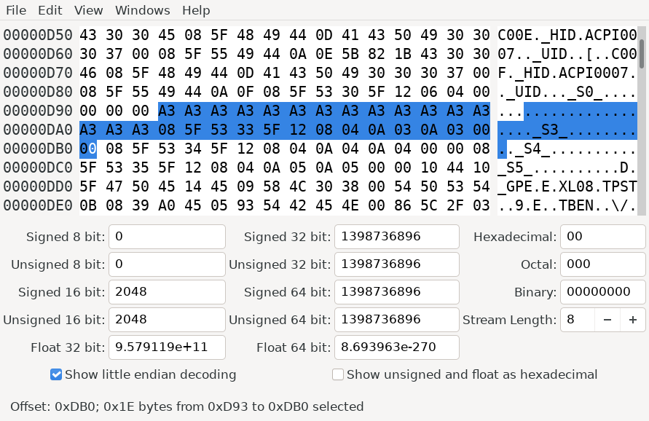Enable Show unsigned and float as hexadecimal
Screen dimensions: 649x421
click(x=338, y=374)
